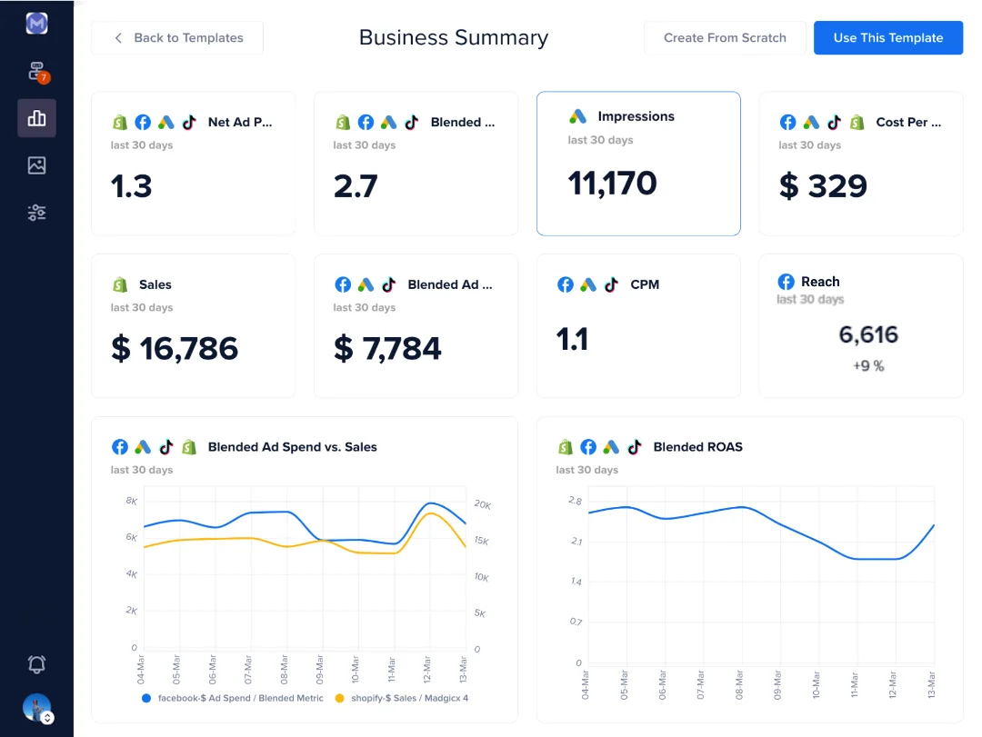Click the Shopify icon on Cost Per ... card
The image size is (982, 737).
click(857, 122)
